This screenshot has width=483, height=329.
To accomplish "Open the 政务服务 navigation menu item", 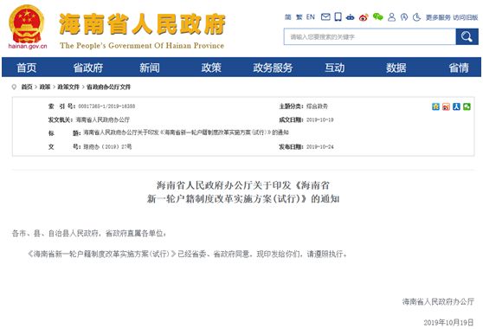I will (x=273, y=68).
